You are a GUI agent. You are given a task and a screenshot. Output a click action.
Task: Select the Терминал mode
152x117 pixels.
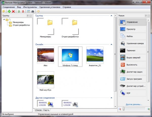click(x=132, y=51)
